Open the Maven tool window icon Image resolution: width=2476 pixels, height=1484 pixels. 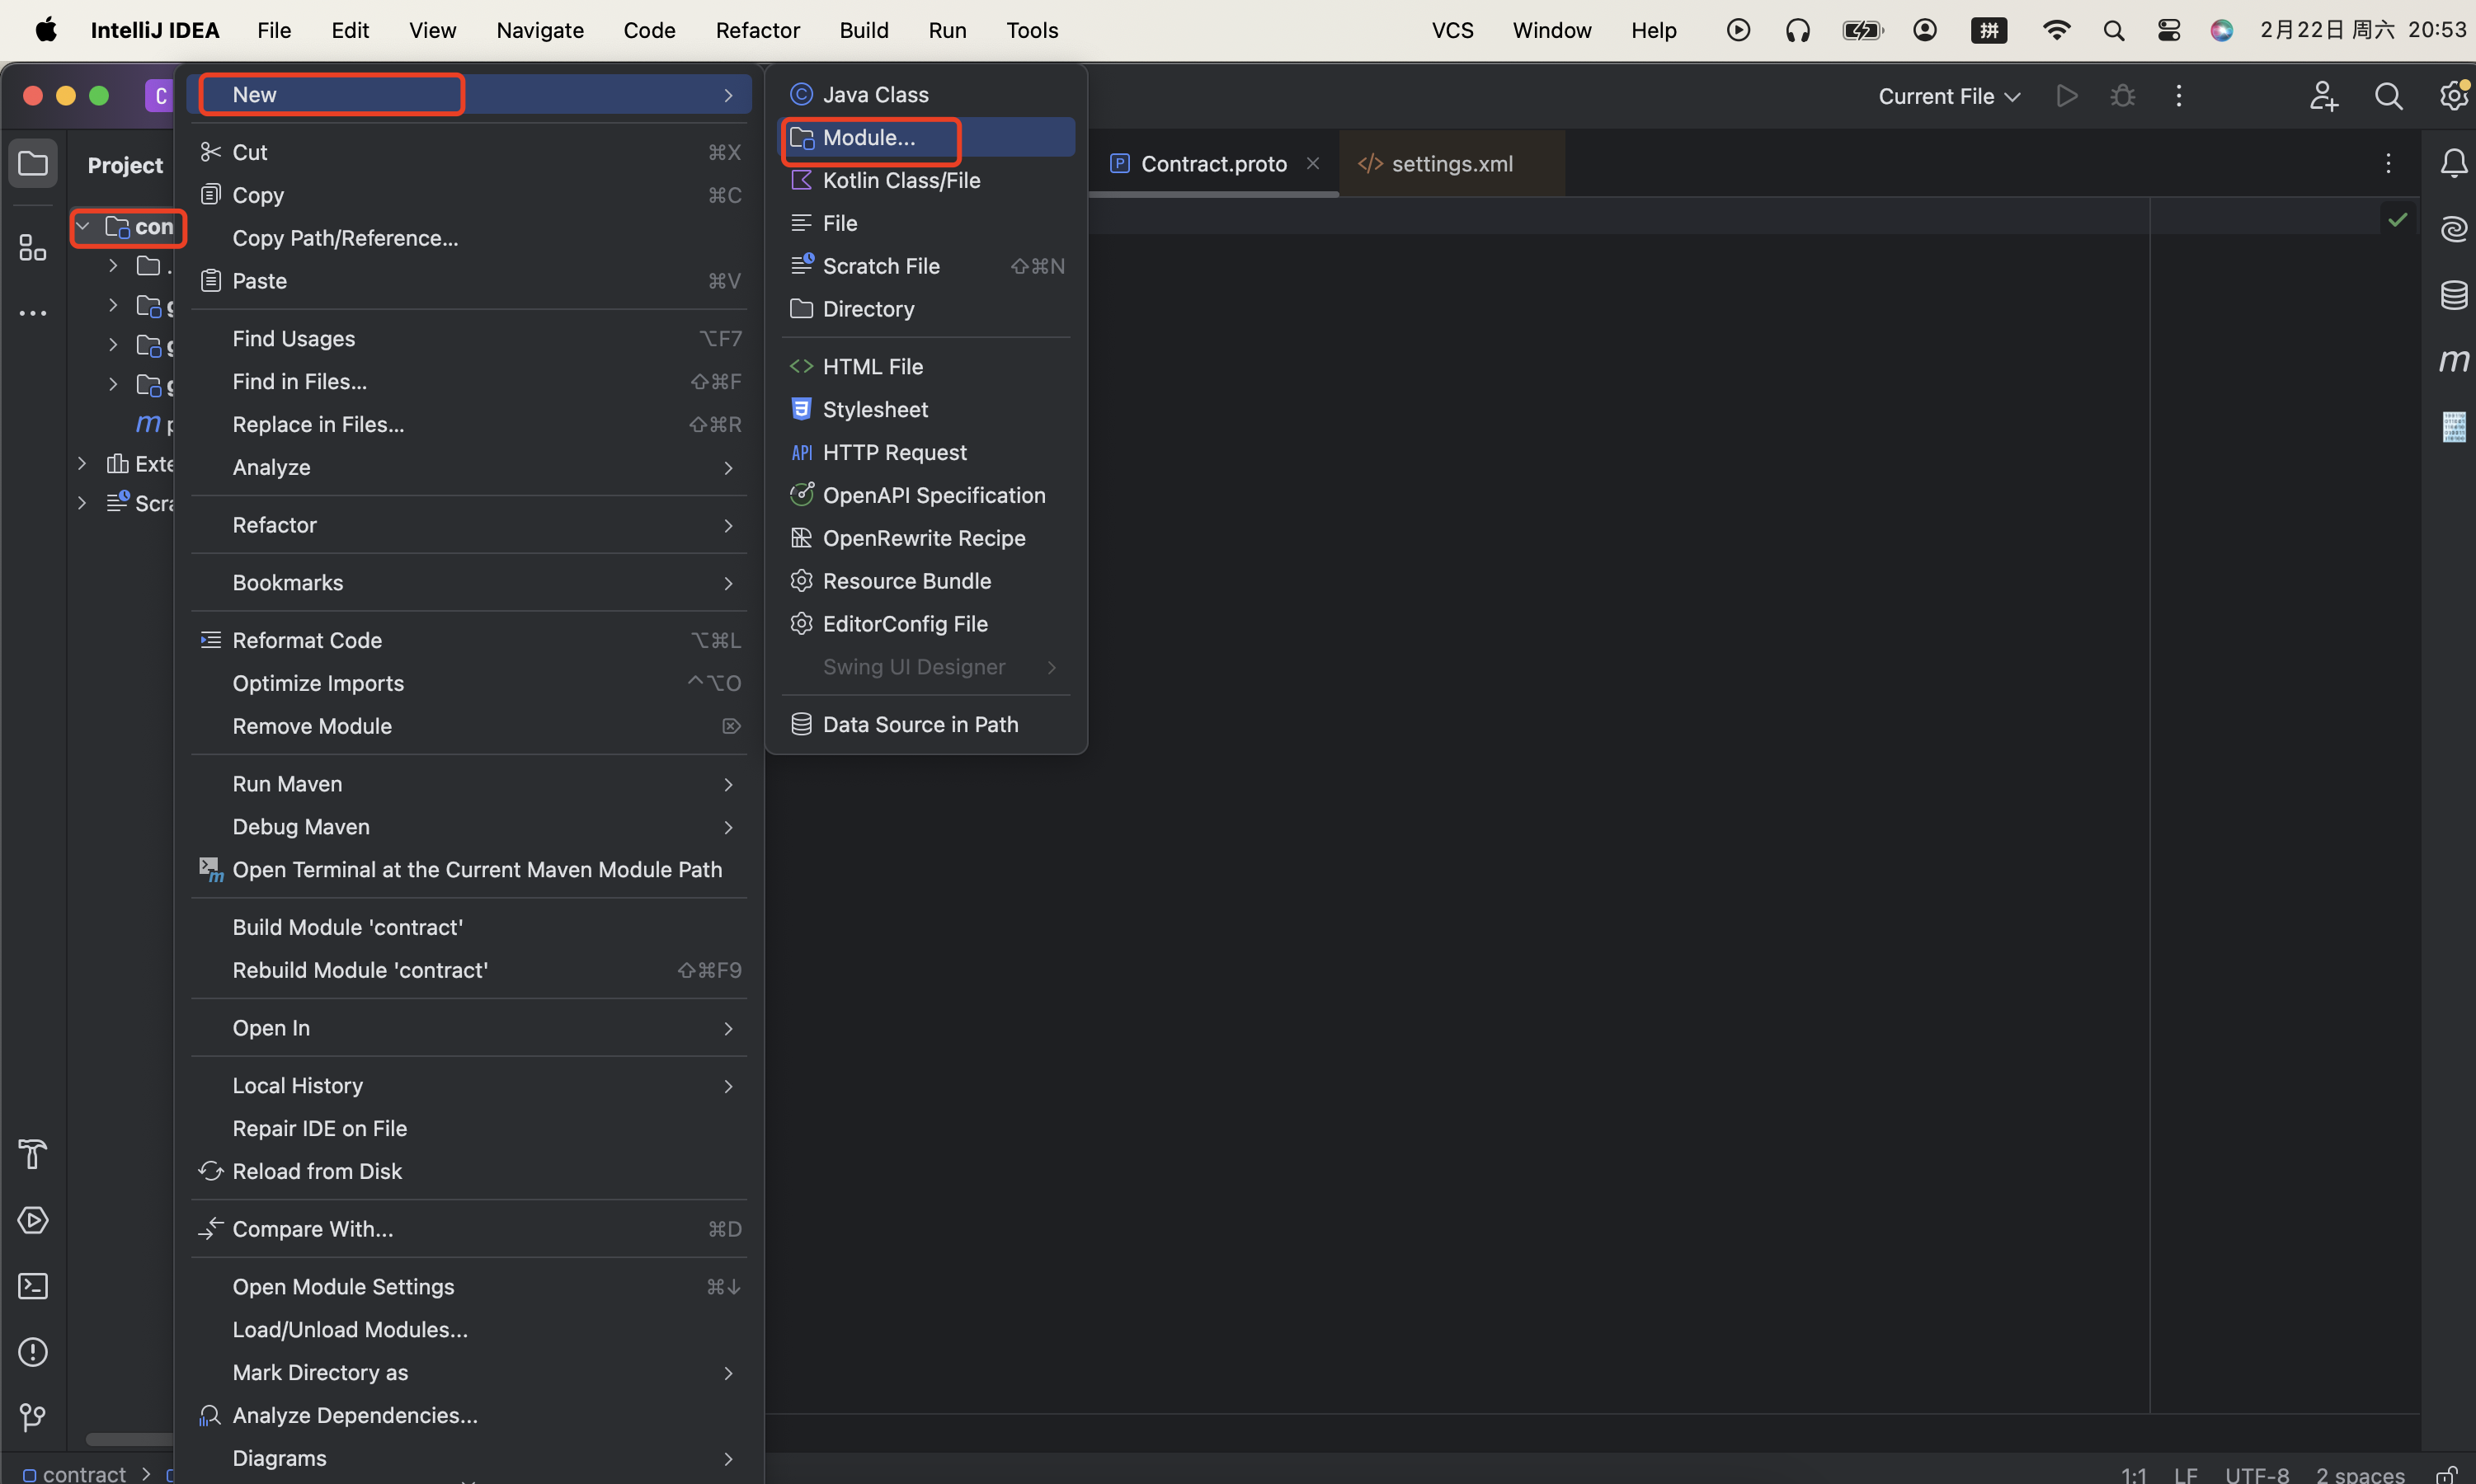2453,361
